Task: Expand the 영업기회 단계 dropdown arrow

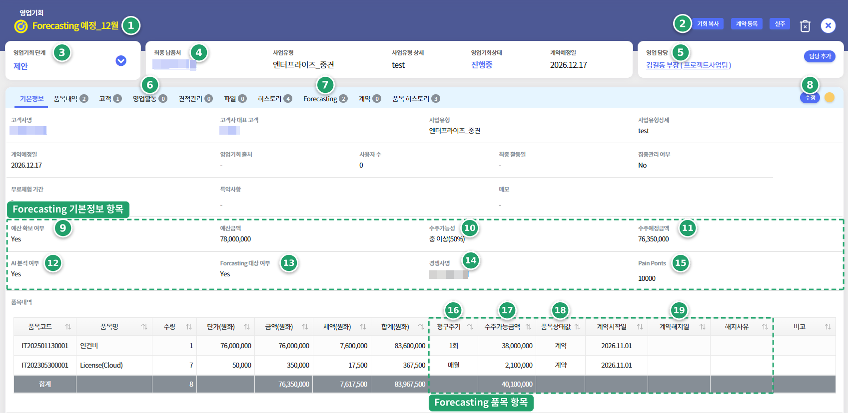Action: (x=121, y=61)
